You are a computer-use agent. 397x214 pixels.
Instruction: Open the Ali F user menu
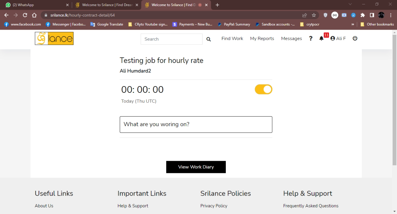[338, 39]
